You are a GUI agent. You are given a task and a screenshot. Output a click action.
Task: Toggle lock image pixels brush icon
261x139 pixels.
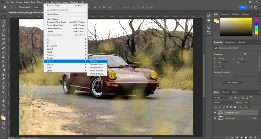click(x=224, y=107)
